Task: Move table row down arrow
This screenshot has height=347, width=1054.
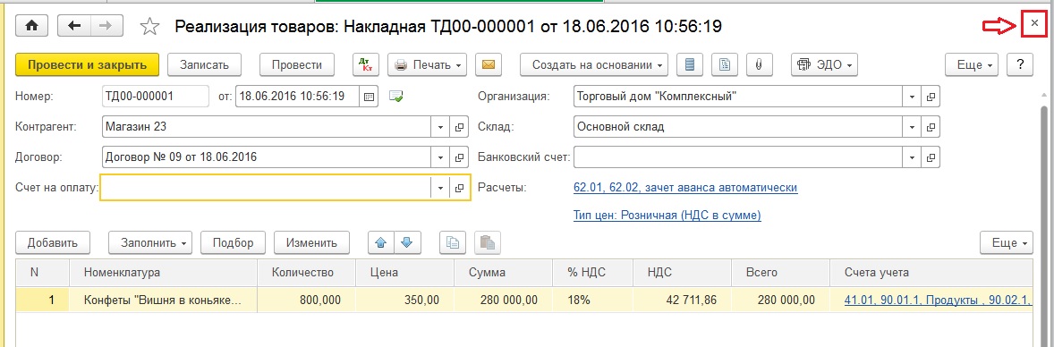Action: click(407, 242)
